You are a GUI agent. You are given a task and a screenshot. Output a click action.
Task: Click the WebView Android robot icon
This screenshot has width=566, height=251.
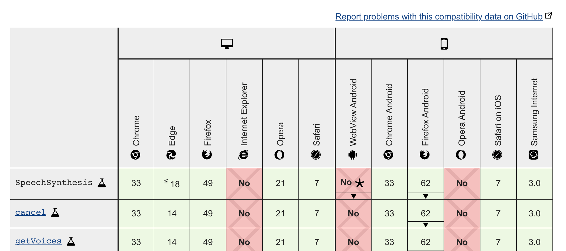[x=352, y=155]
